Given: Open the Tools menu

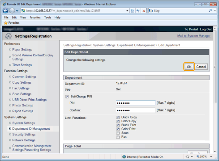Looking at the screenshot, I should pos(47,17).
